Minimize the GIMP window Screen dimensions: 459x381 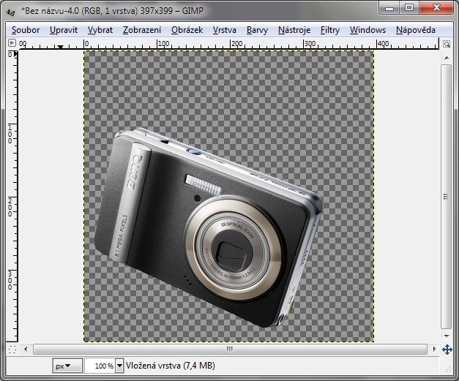(x=389, y=8)
